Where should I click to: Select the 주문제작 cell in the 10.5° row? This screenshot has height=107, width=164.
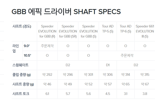click(127, 55)
